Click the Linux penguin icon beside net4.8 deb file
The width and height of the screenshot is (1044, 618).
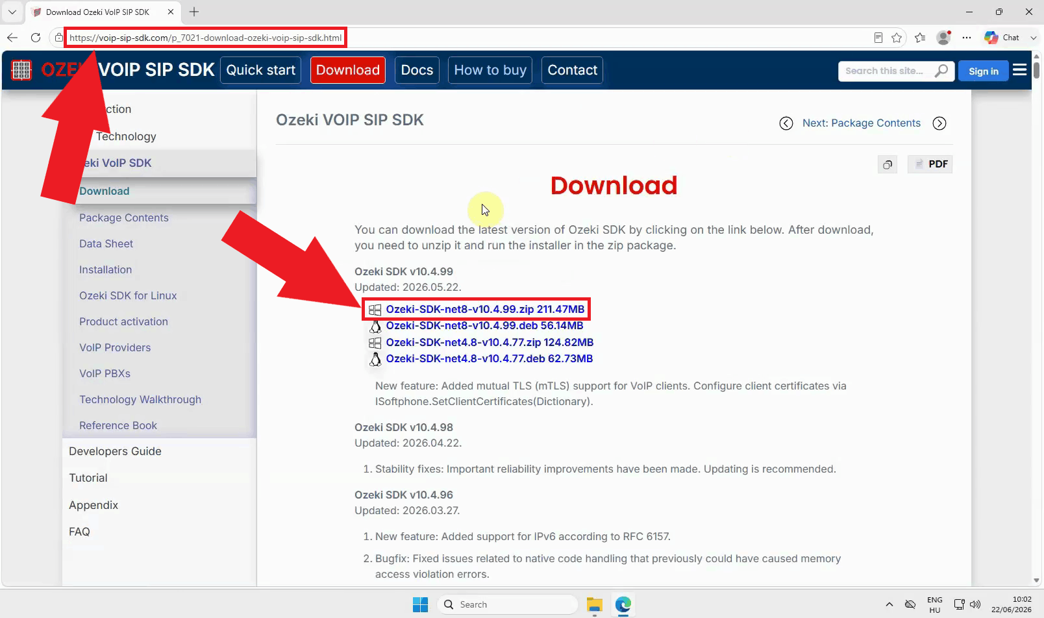coord(375,359)
